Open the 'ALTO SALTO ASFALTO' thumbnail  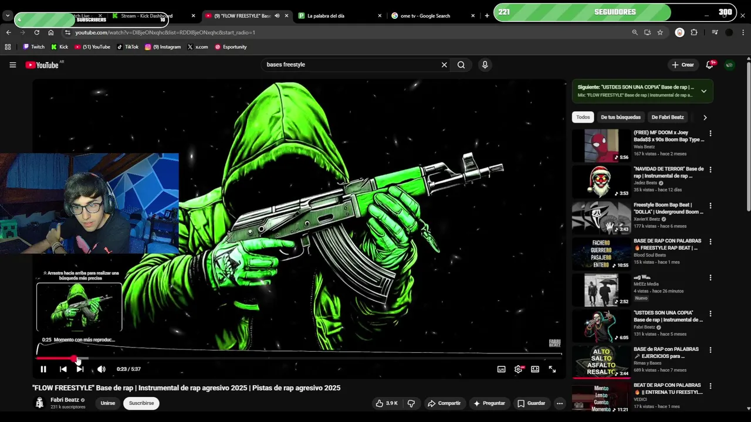[601, 362]
